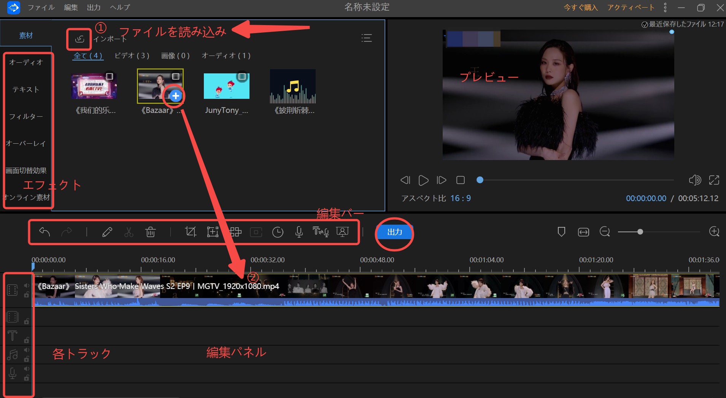
Task: Open the オンライン素材 category
Action: pos(26,197)
